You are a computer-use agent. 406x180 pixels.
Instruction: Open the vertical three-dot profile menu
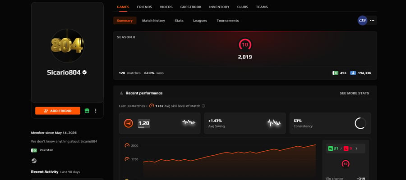pos(96,111)
